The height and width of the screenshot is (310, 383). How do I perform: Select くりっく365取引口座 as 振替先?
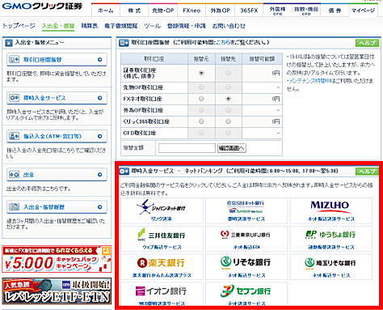[228, 121]
